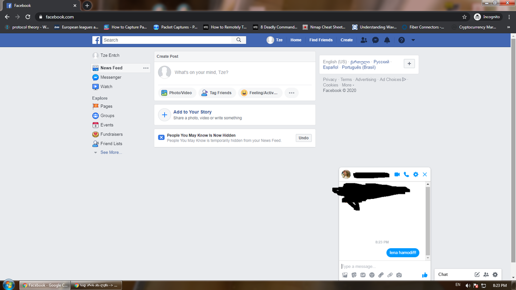Open News Feed options ellipsis
516x290 pixels.
146,68
